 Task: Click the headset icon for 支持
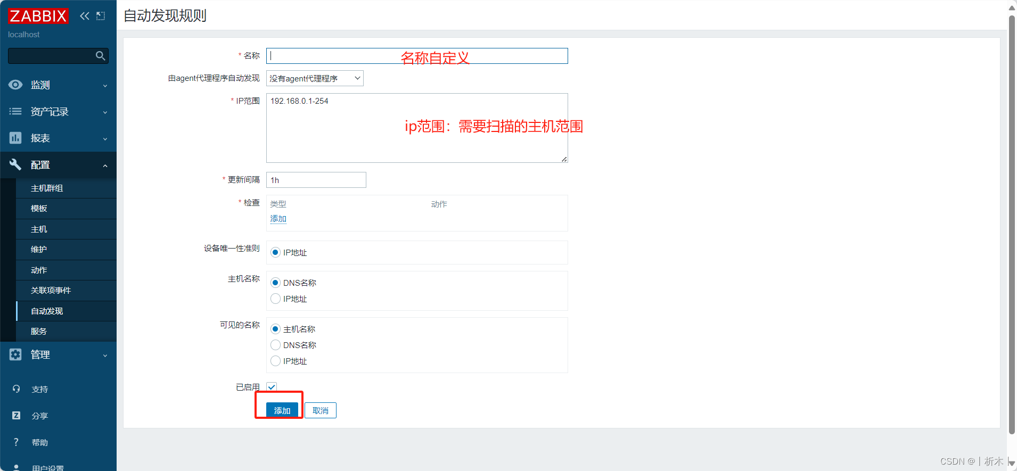(x=16, y=389)
